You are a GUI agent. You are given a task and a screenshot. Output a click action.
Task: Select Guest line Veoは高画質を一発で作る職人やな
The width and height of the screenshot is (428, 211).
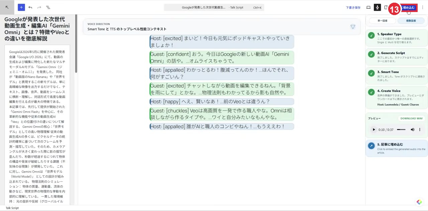click(222, 114)
